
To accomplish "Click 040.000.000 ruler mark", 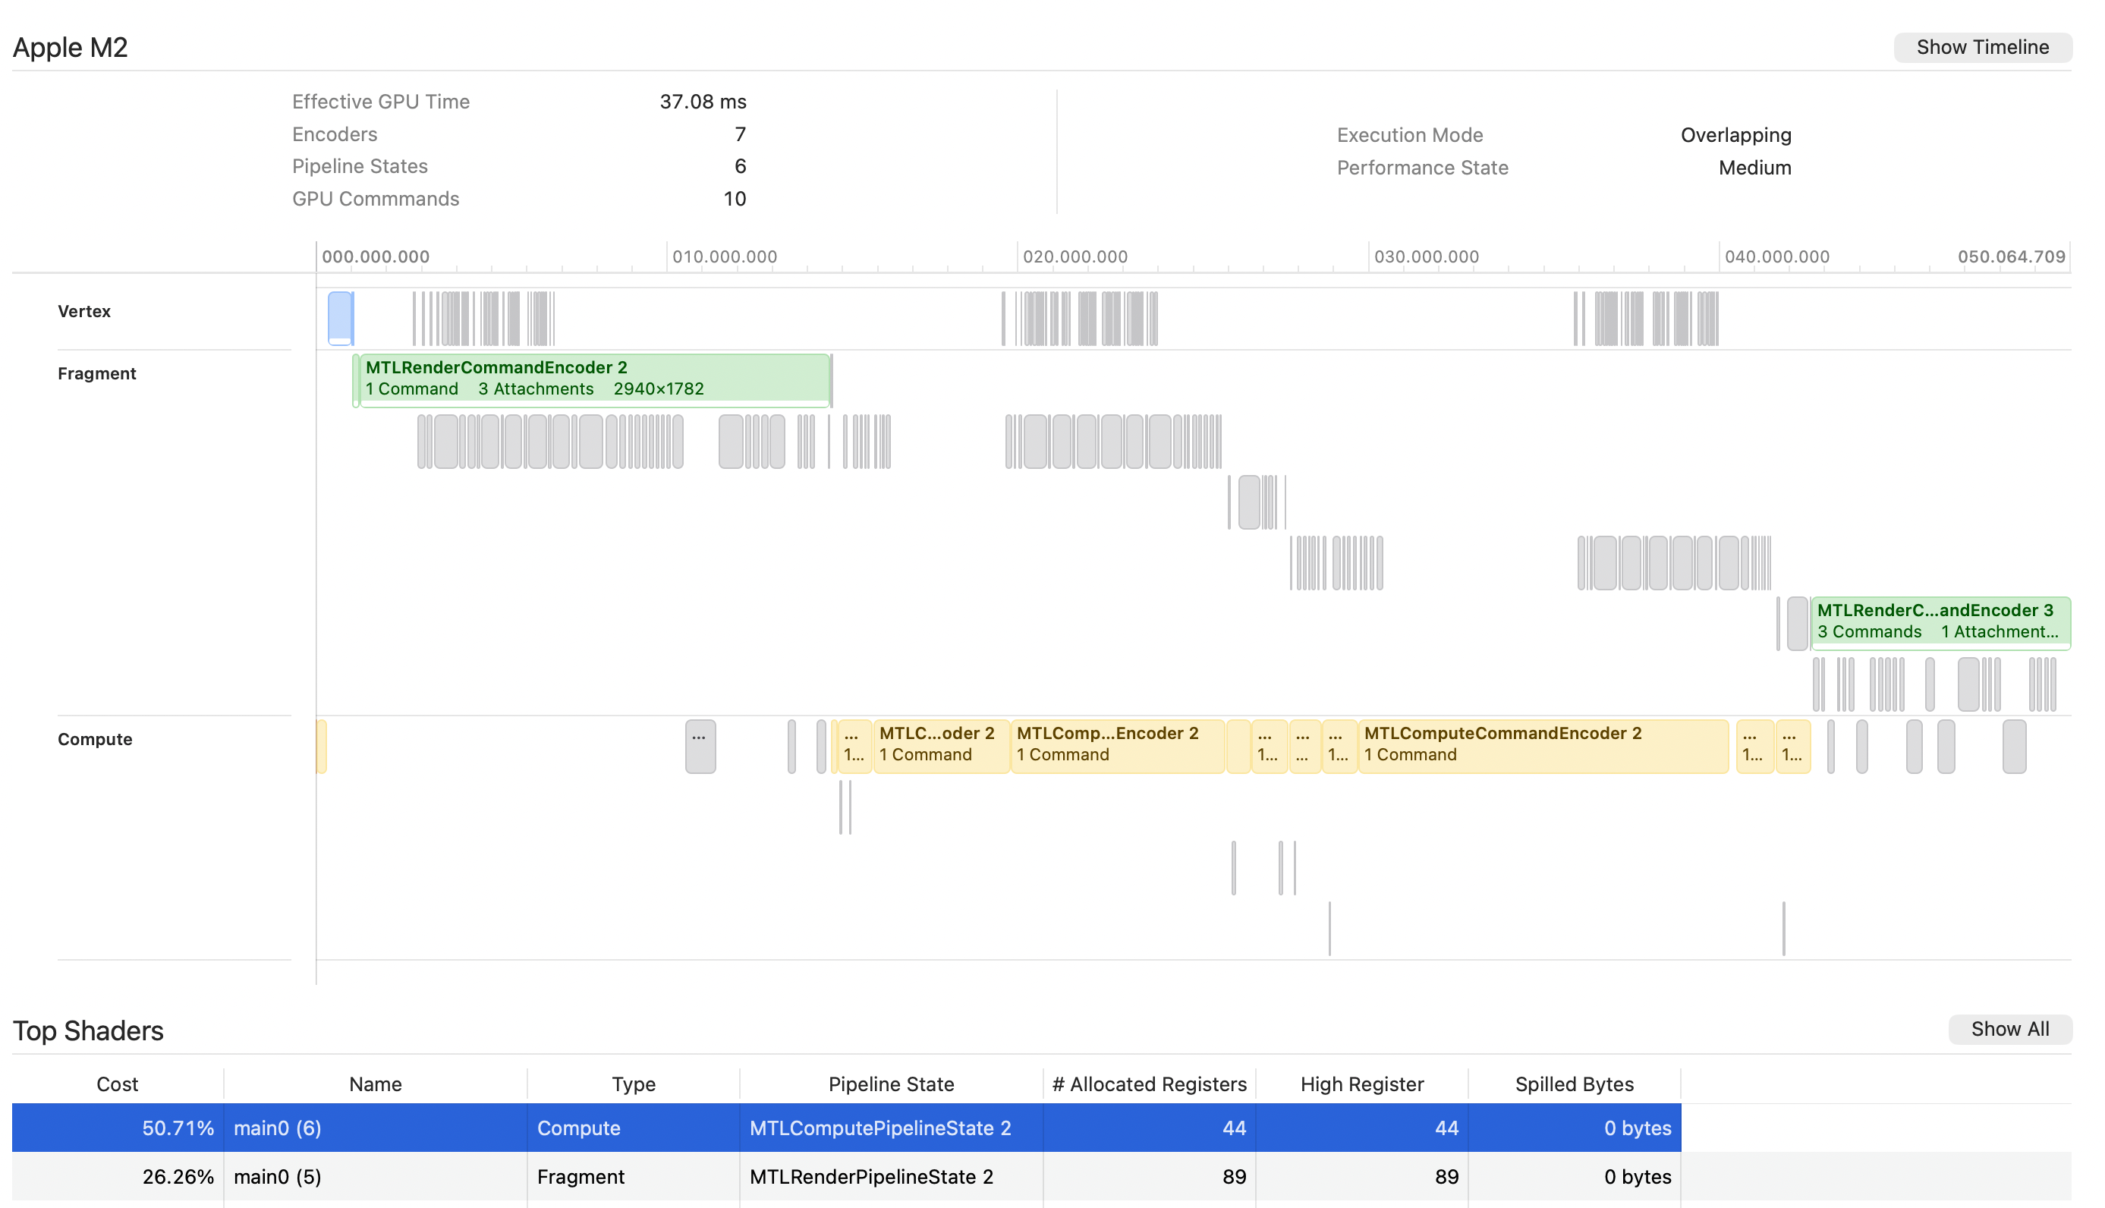I will pos(1776,256).
